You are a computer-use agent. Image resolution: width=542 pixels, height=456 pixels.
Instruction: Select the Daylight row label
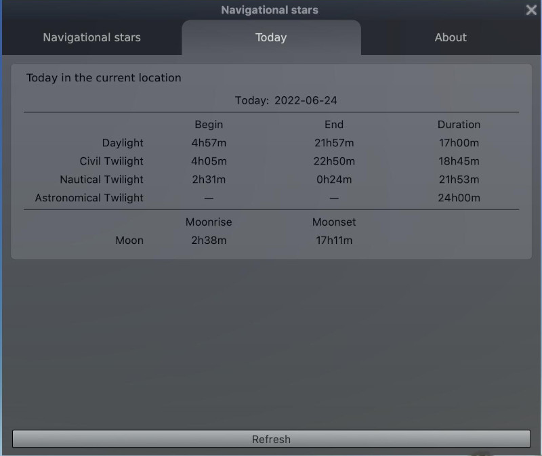[x=123, y=143]
